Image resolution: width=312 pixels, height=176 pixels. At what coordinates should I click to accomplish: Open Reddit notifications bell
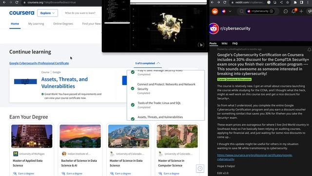coord(293,11)
